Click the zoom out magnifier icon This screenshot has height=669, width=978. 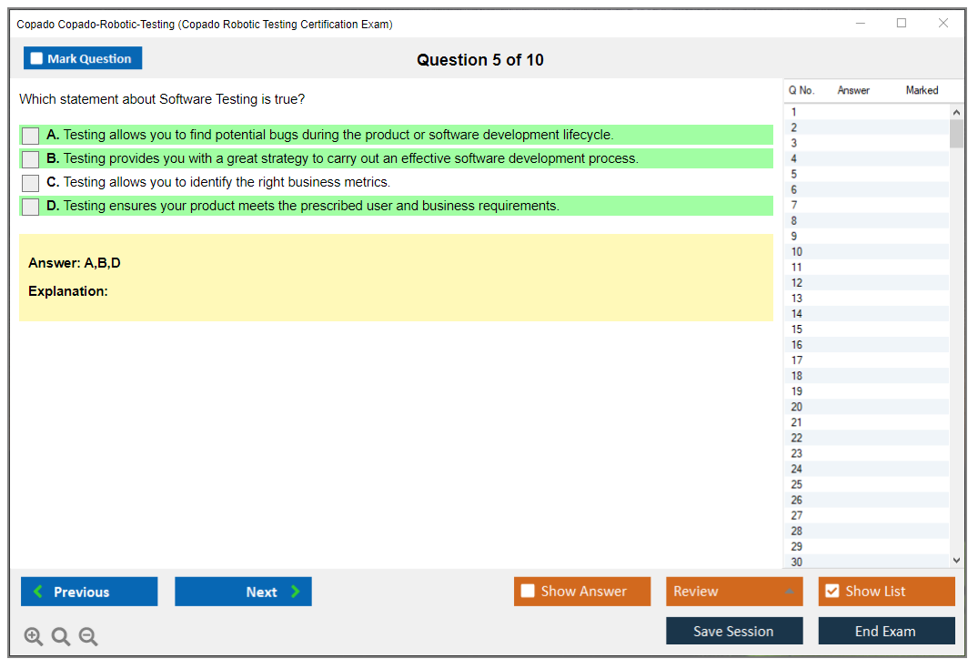(88, 637)
